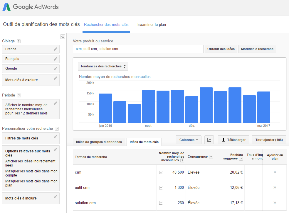Viewport: 289px width, 213px height.
Task: Open help icon for Concurrence column
Action: click(211, 157)
